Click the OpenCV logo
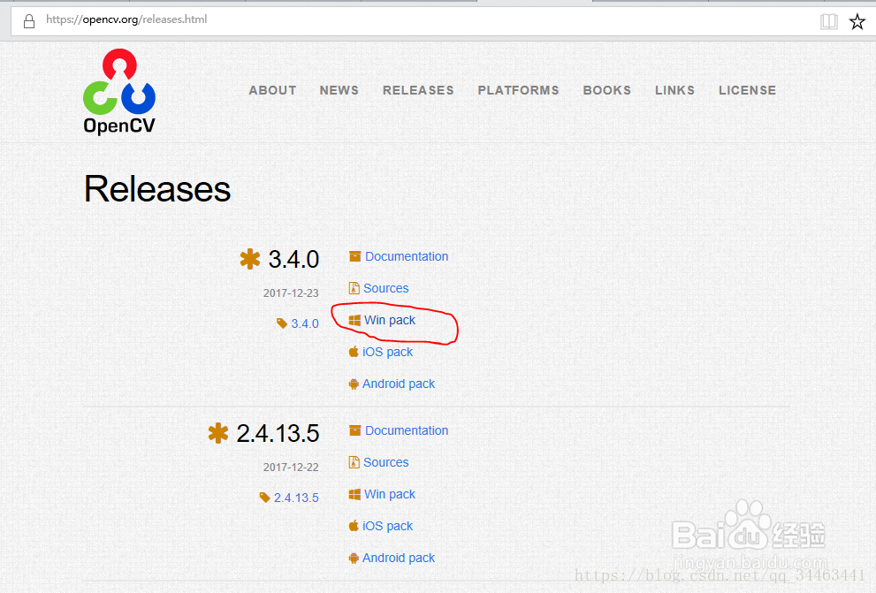 click(119, 92)
